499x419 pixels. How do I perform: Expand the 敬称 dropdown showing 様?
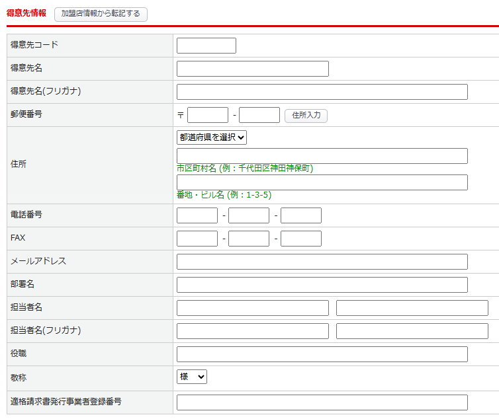coord(192,377)
